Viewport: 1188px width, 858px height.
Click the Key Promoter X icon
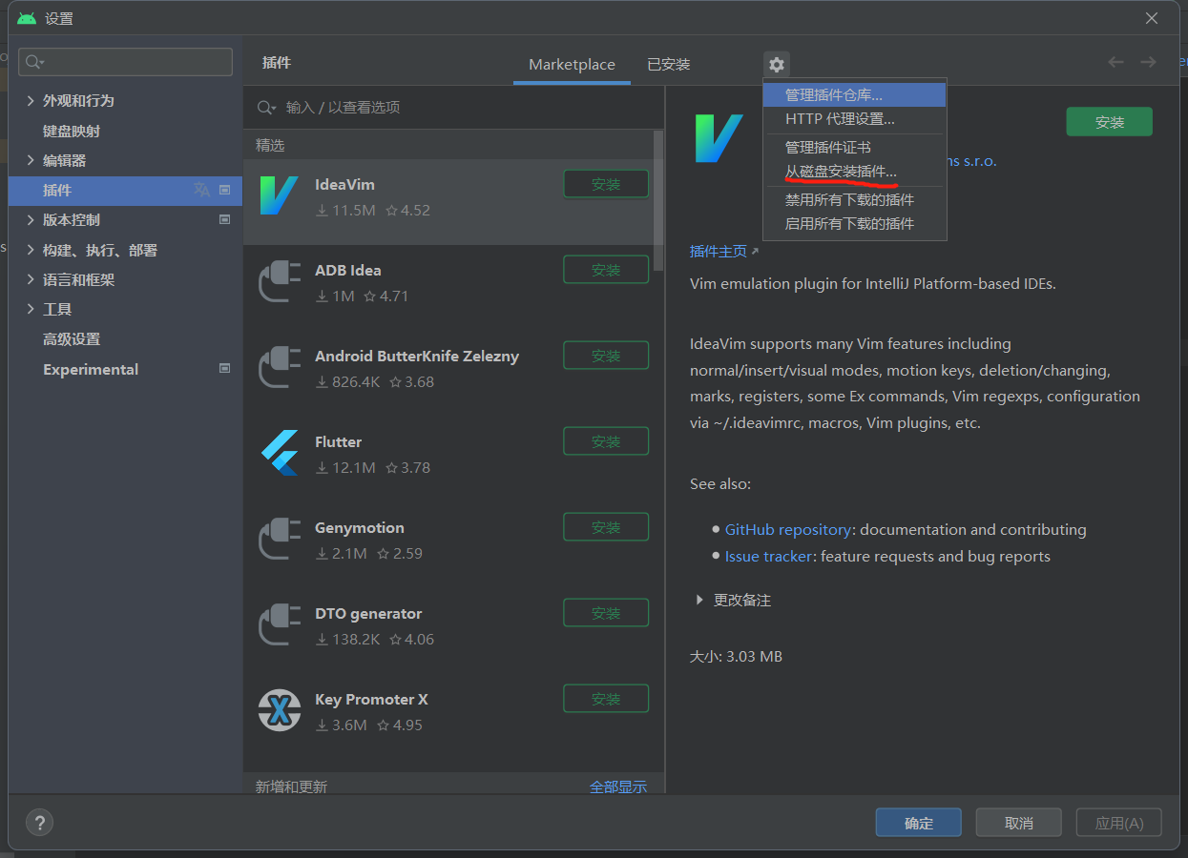click(x=280, y=710)
